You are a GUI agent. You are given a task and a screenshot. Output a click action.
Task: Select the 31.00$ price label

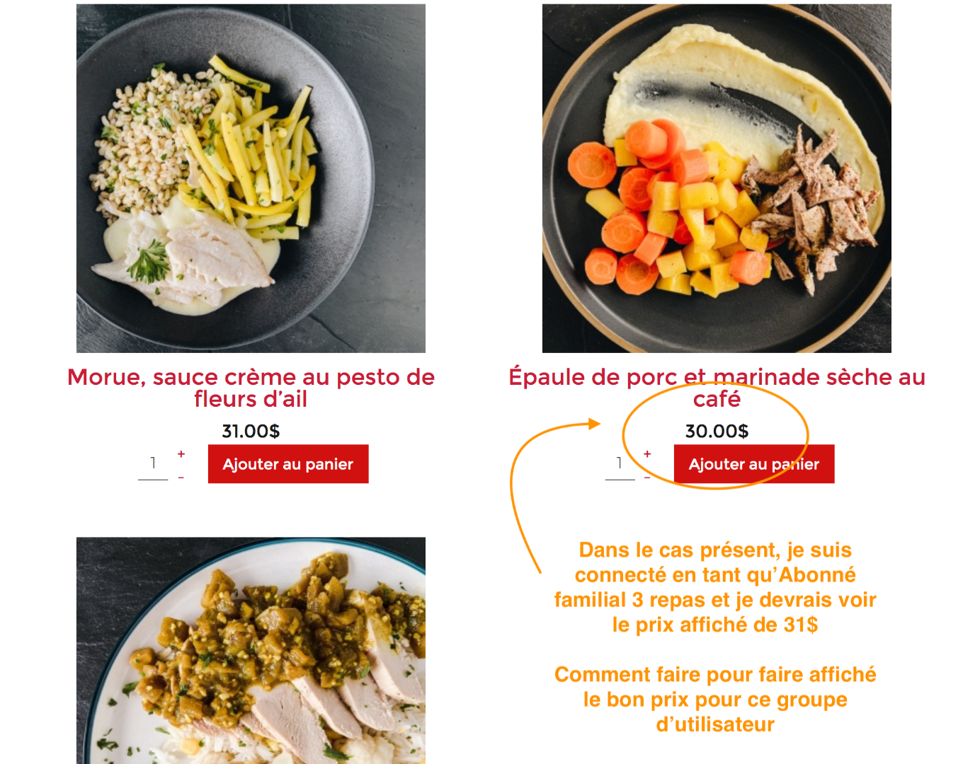[251, 431]
